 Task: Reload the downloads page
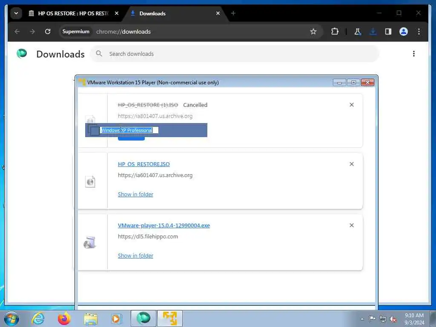coord(48,32)
